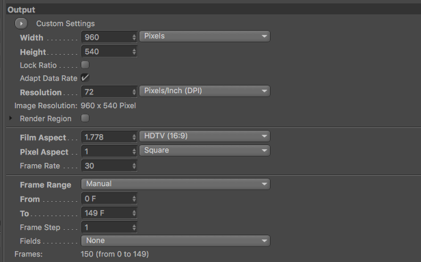Click the Film Aspect stepper arrows
Viewport: 421px width, 262px height.
point(134,137)
